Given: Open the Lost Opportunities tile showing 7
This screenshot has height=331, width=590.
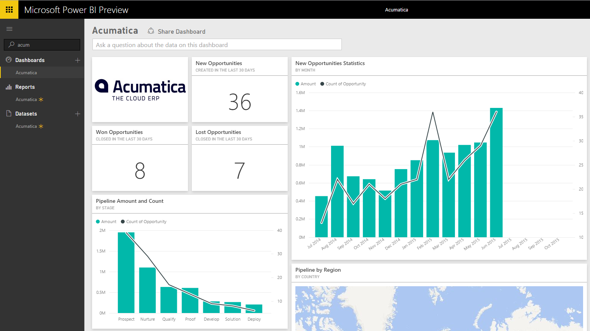Looking at the screenshot, I should coord(240,158).
